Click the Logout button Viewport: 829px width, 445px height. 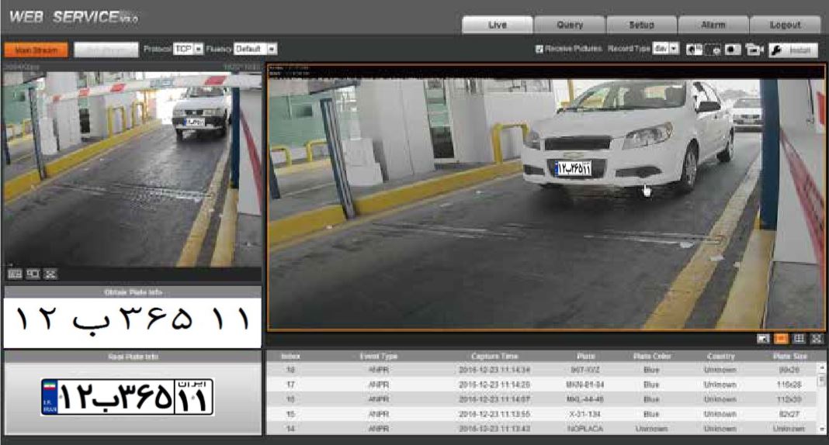pyautogui.click(x=785, y=25)
